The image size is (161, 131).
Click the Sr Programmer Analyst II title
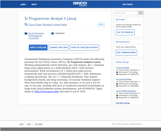(50, 18)
